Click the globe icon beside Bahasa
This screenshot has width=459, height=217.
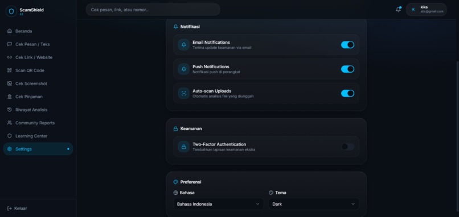tap(175, 193)
